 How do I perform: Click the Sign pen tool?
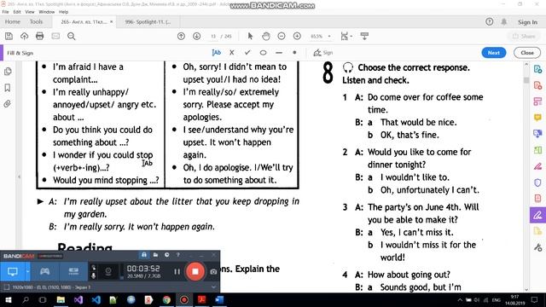coord(323,53)
